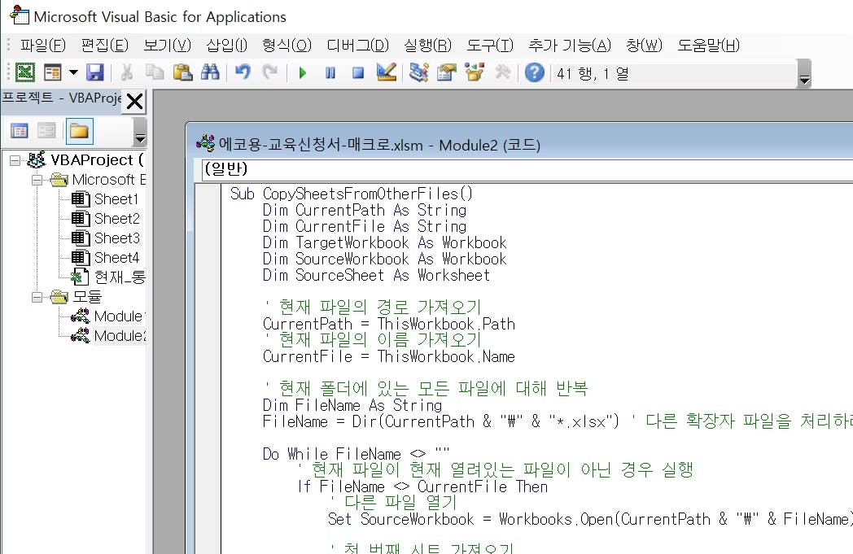
Task: Close the project explorer panel
Action: point(134,101)
